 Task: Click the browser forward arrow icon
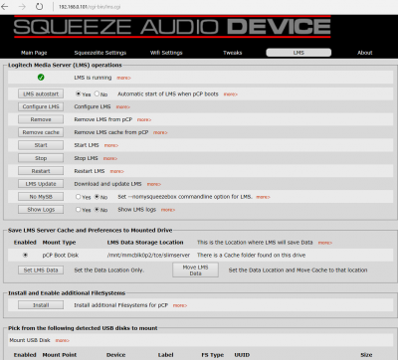22,7
